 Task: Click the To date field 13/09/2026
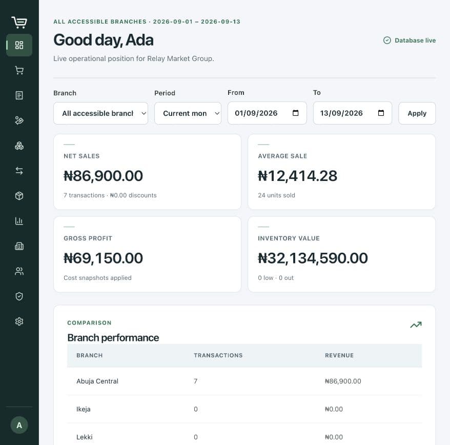353,113
